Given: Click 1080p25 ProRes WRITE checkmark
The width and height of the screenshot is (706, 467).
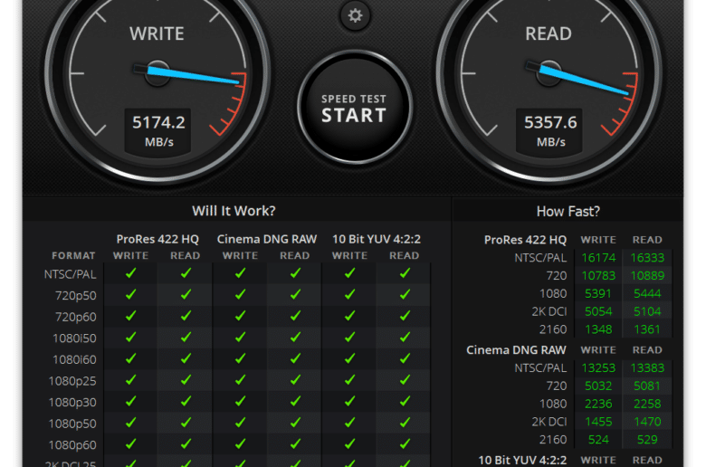Looking at the screenshot, I should (x=130, y=379).
